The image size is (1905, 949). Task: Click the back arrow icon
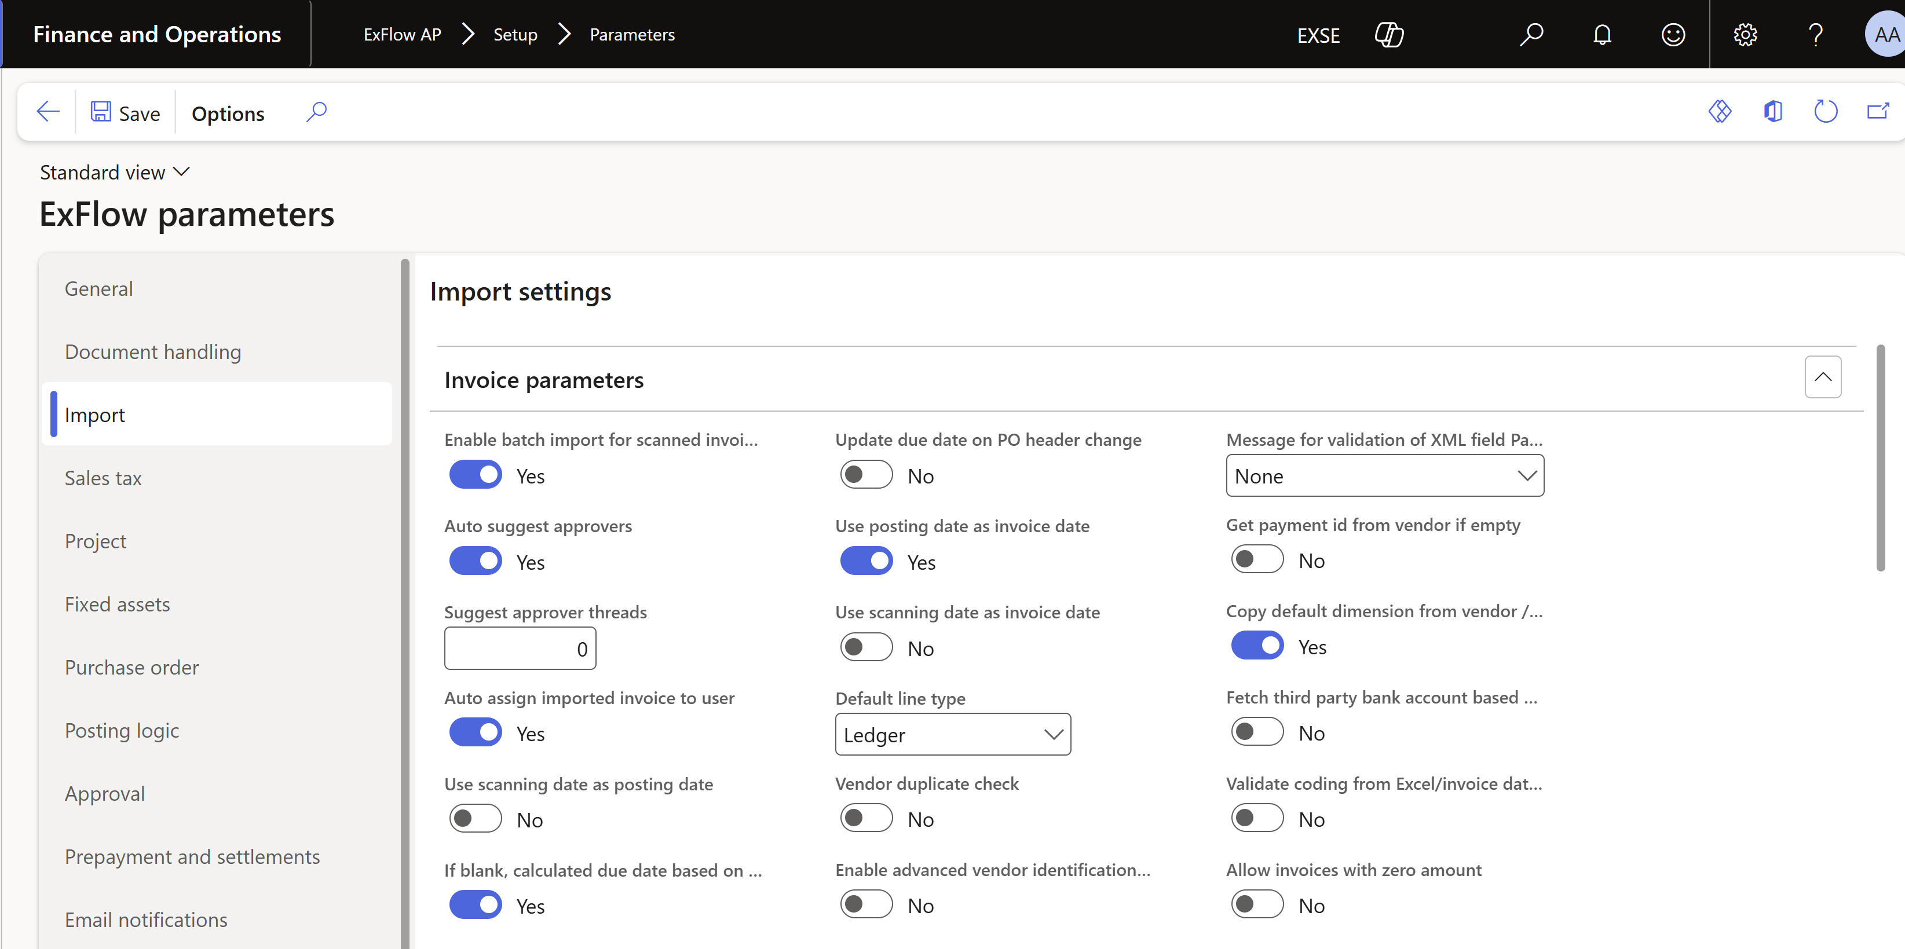[x=48, y=112]
